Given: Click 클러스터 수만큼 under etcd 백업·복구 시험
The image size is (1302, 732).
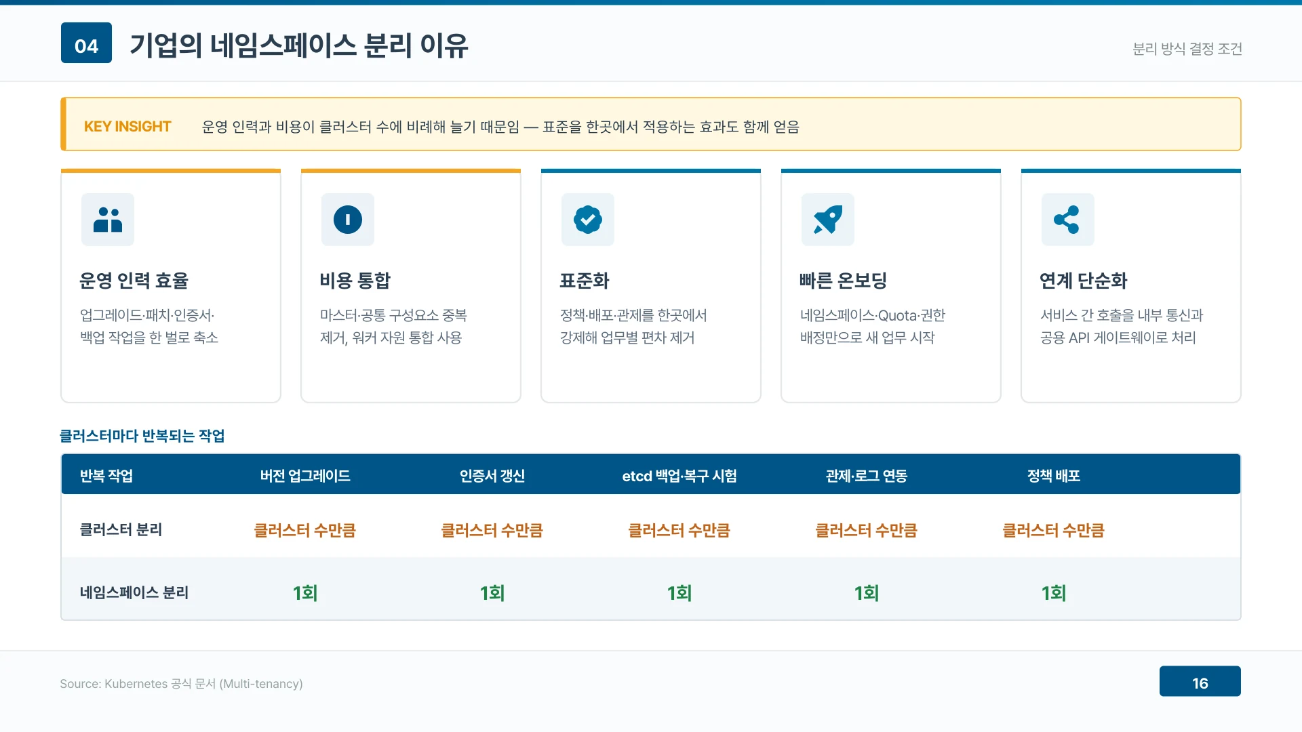Looking at the screenshot, I should click(x=679, y=530).
